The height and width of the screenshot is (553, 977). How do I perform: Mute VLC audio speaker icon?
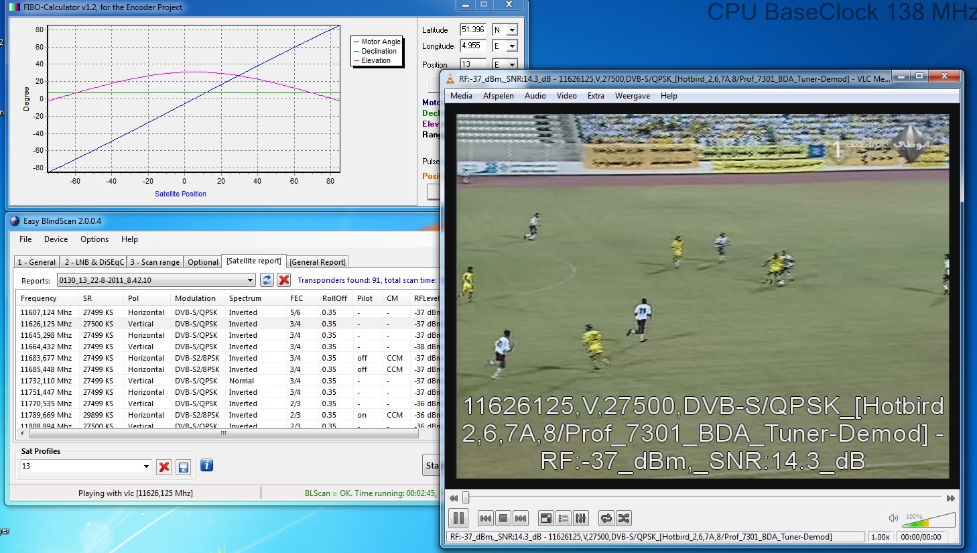893,518
